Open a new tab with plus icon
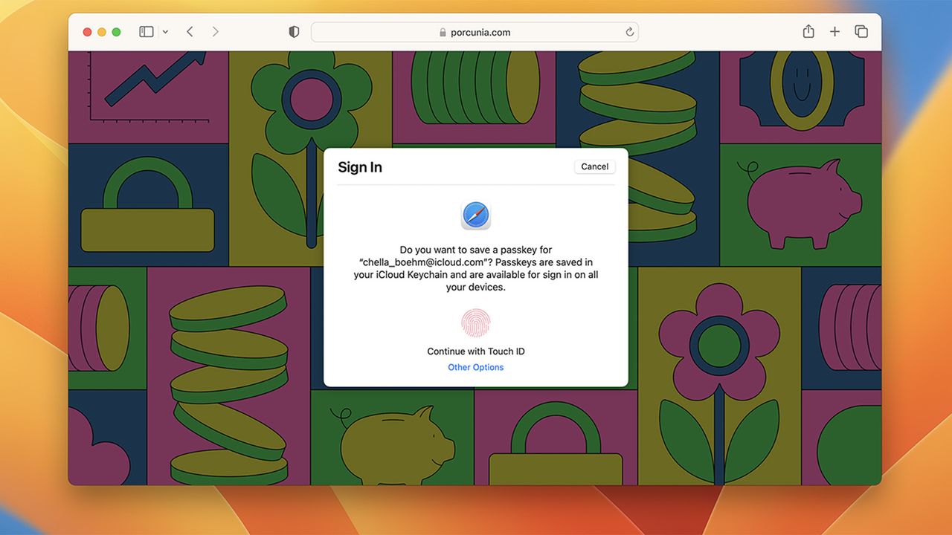952x535 pixels. point(834,32)
